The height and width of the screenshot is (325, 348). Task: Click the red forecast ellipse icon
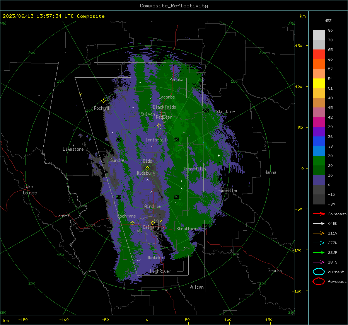[319, 281]
